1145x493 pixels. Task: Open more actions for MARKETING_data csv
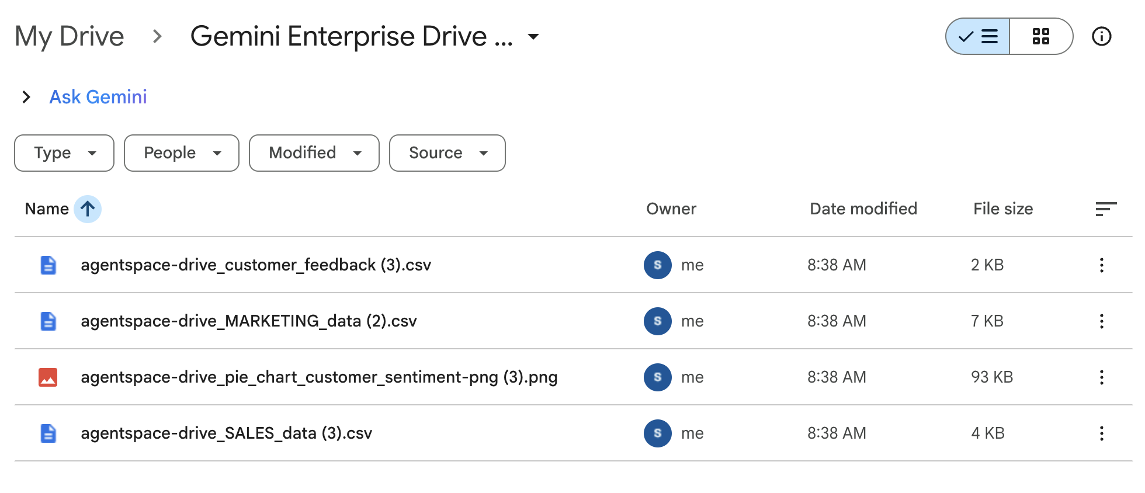point(1101,321)
